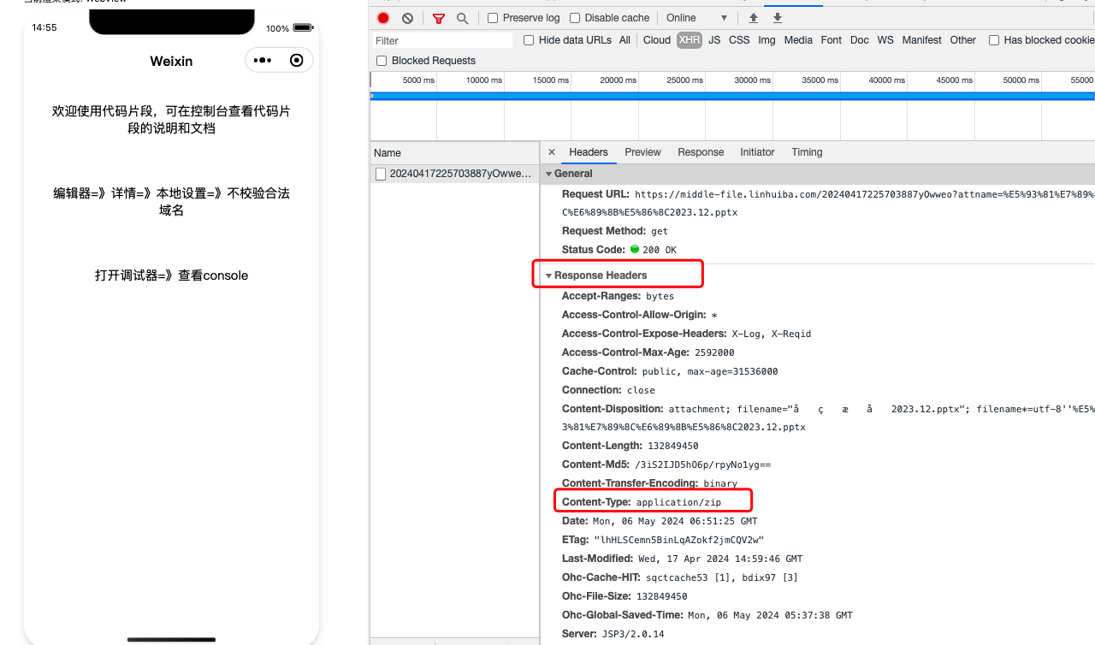Click the Filter text input
The width and height of the screenshot is (1095, 645).
click(442, 40)
